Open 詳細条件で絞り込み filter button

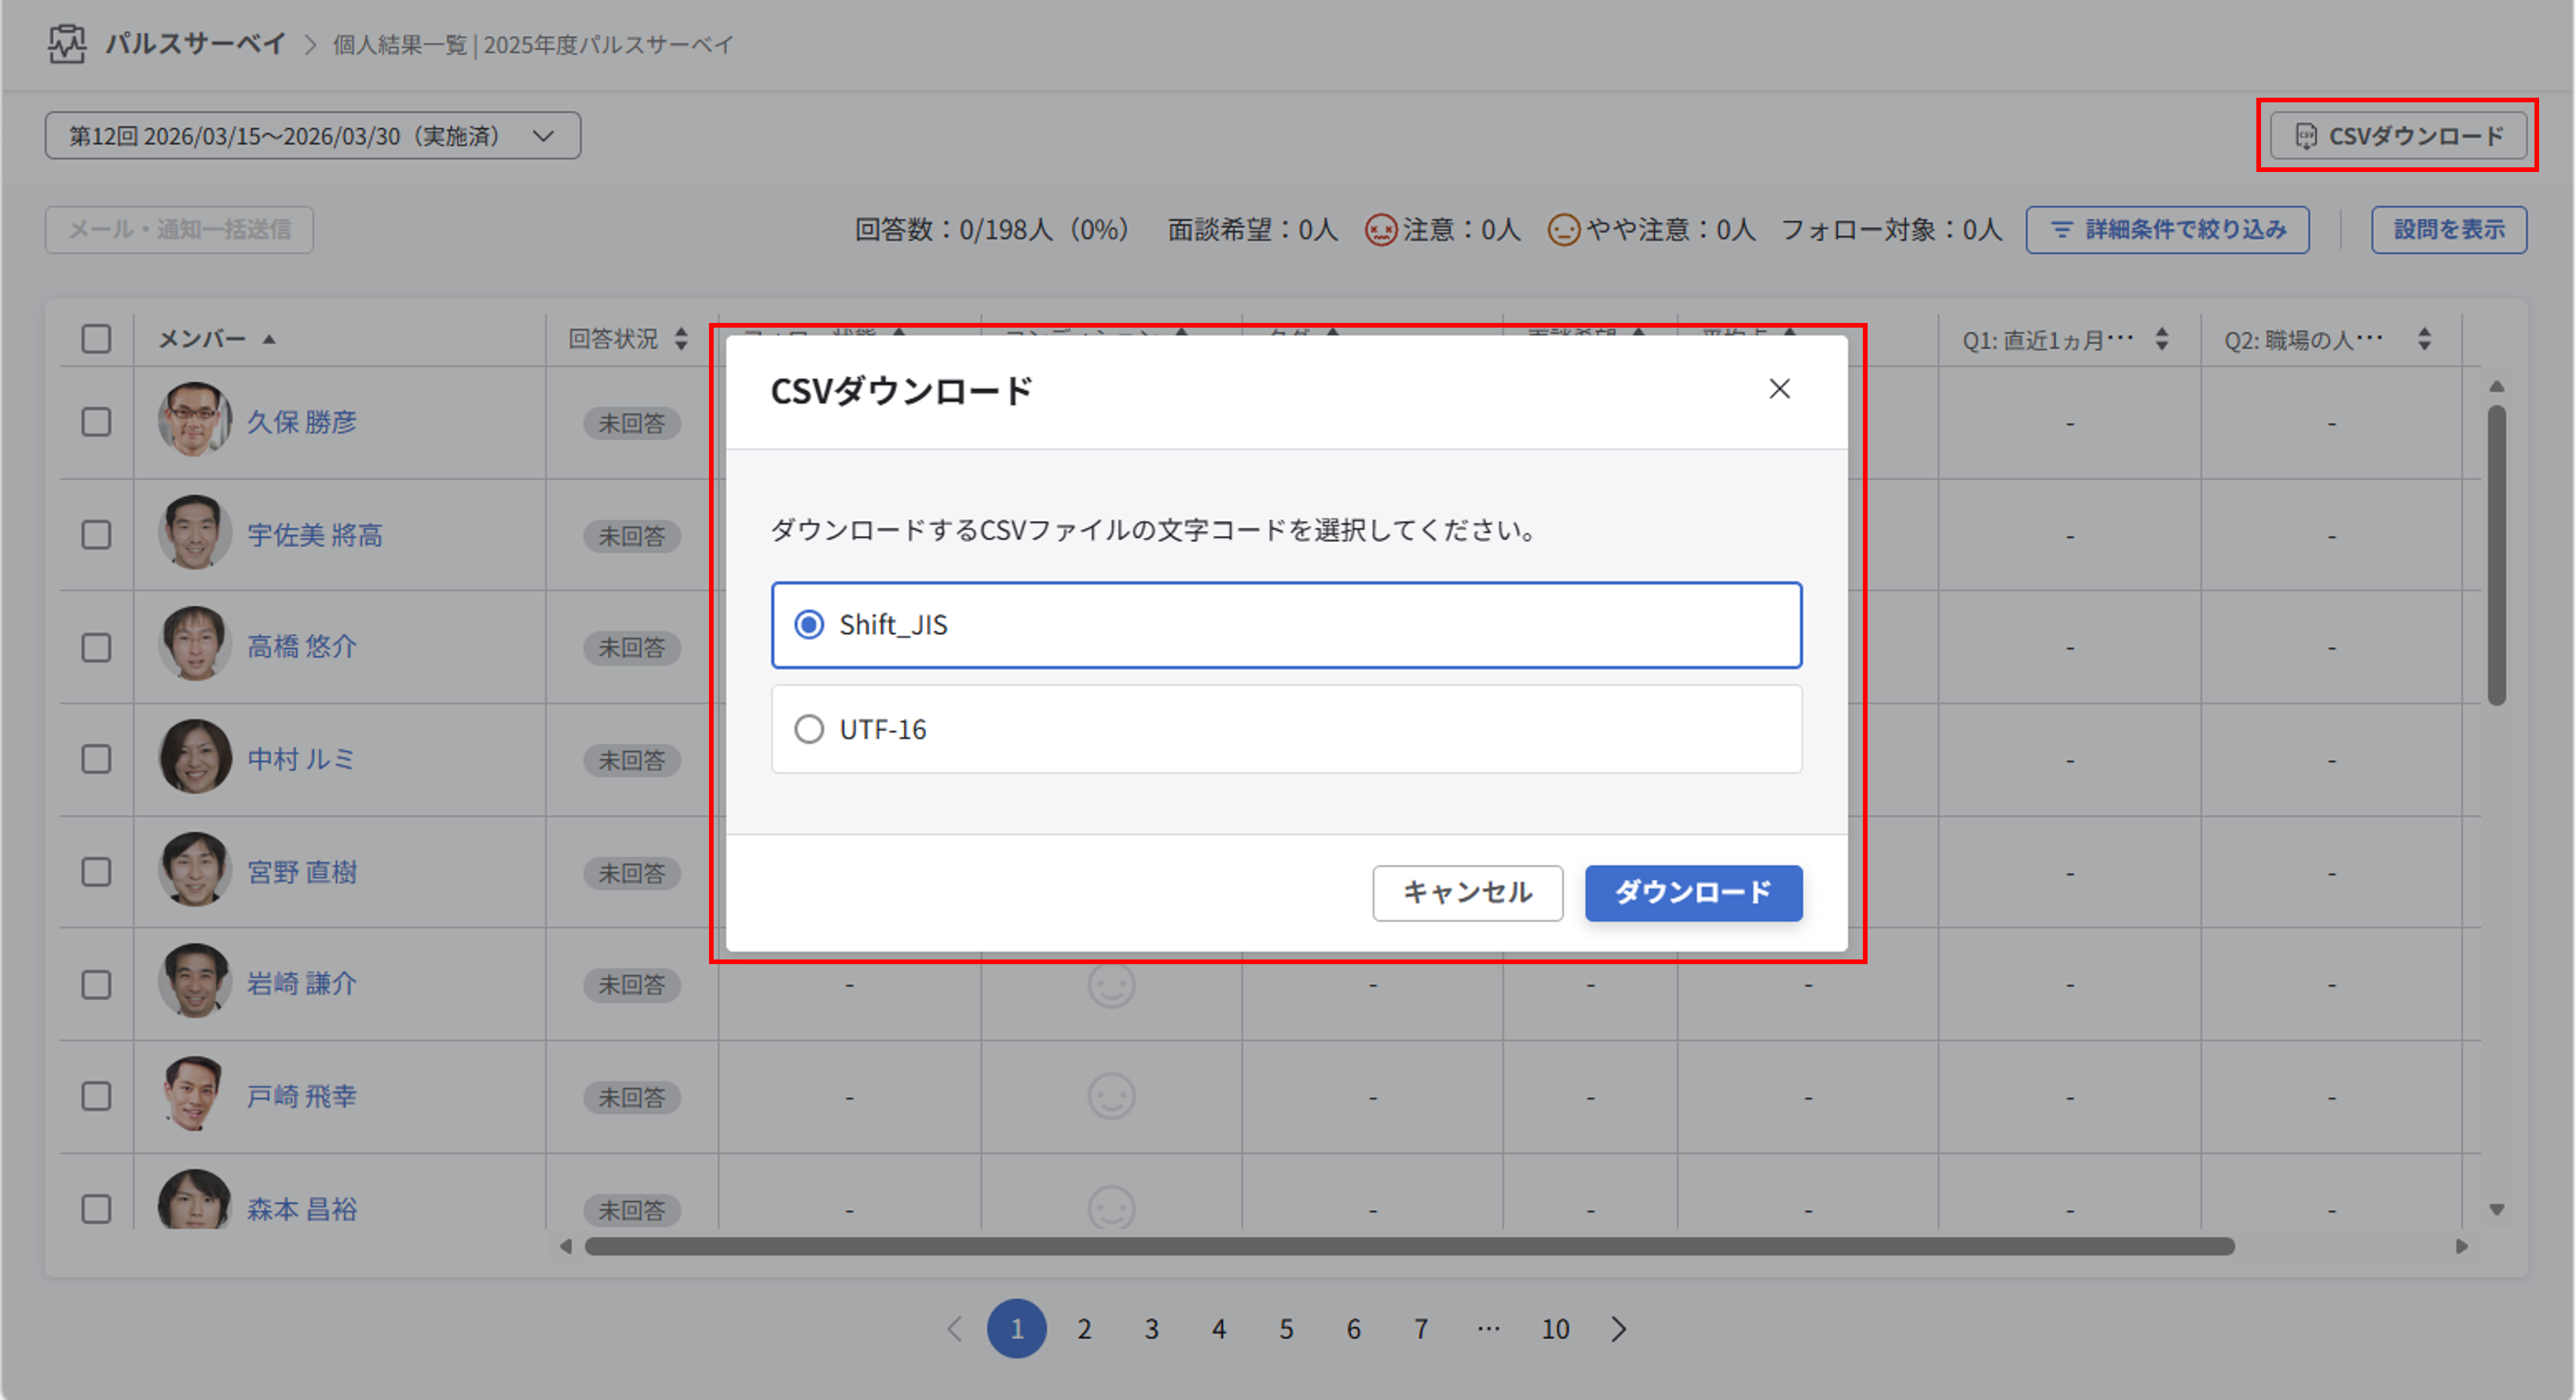click(x=2167, y=230)
